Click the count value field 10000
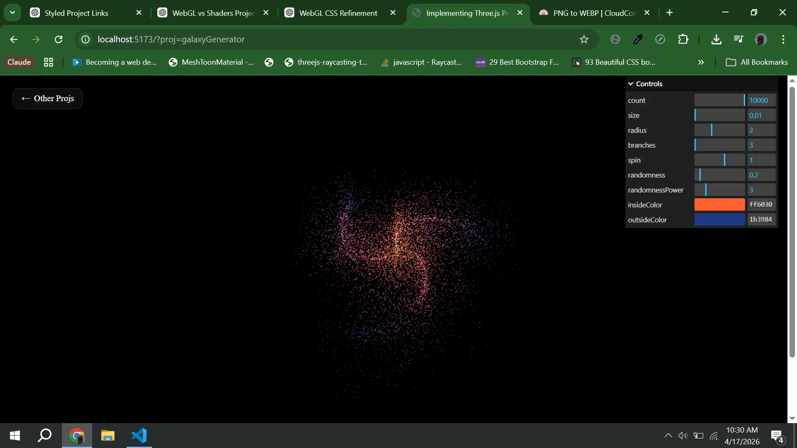 click(x=761, y=100)
